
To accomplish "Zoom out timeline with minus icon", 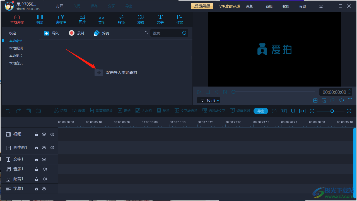I will (312, 111).
